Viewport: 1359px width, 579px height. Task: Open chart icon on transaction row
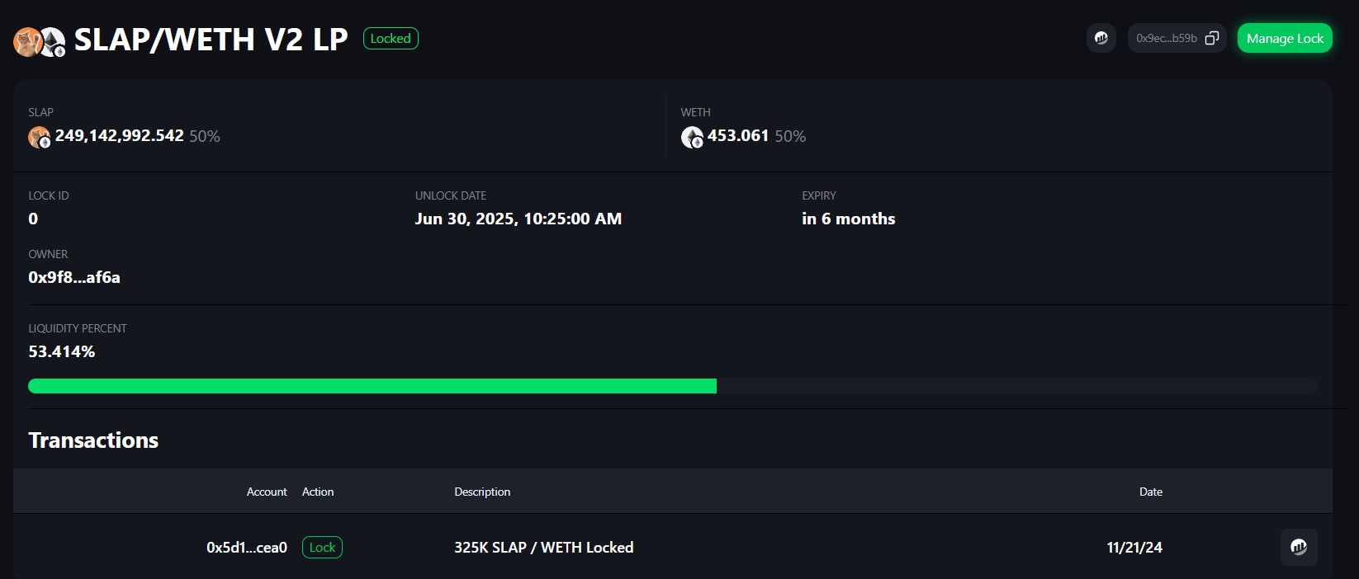tap(1299, 547)
